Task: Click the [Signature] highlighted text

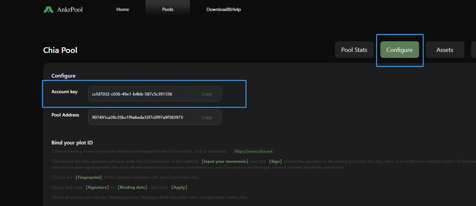Action: coord(97,187)
